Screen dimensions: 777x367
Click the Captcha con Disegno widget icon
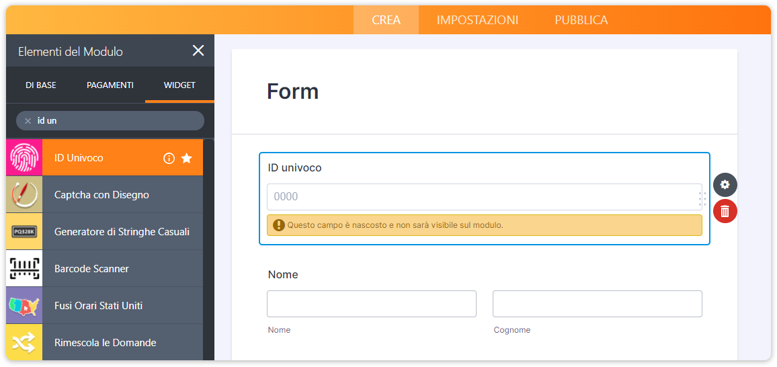pos(24,195)
